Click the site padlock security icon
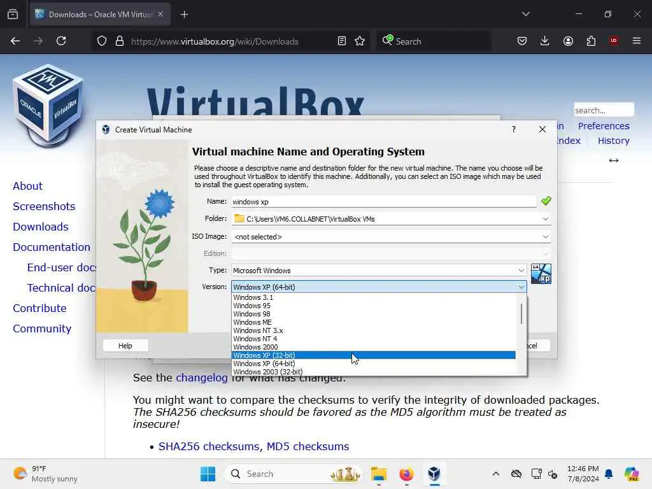The image size is (652, 489). point(120,41)
